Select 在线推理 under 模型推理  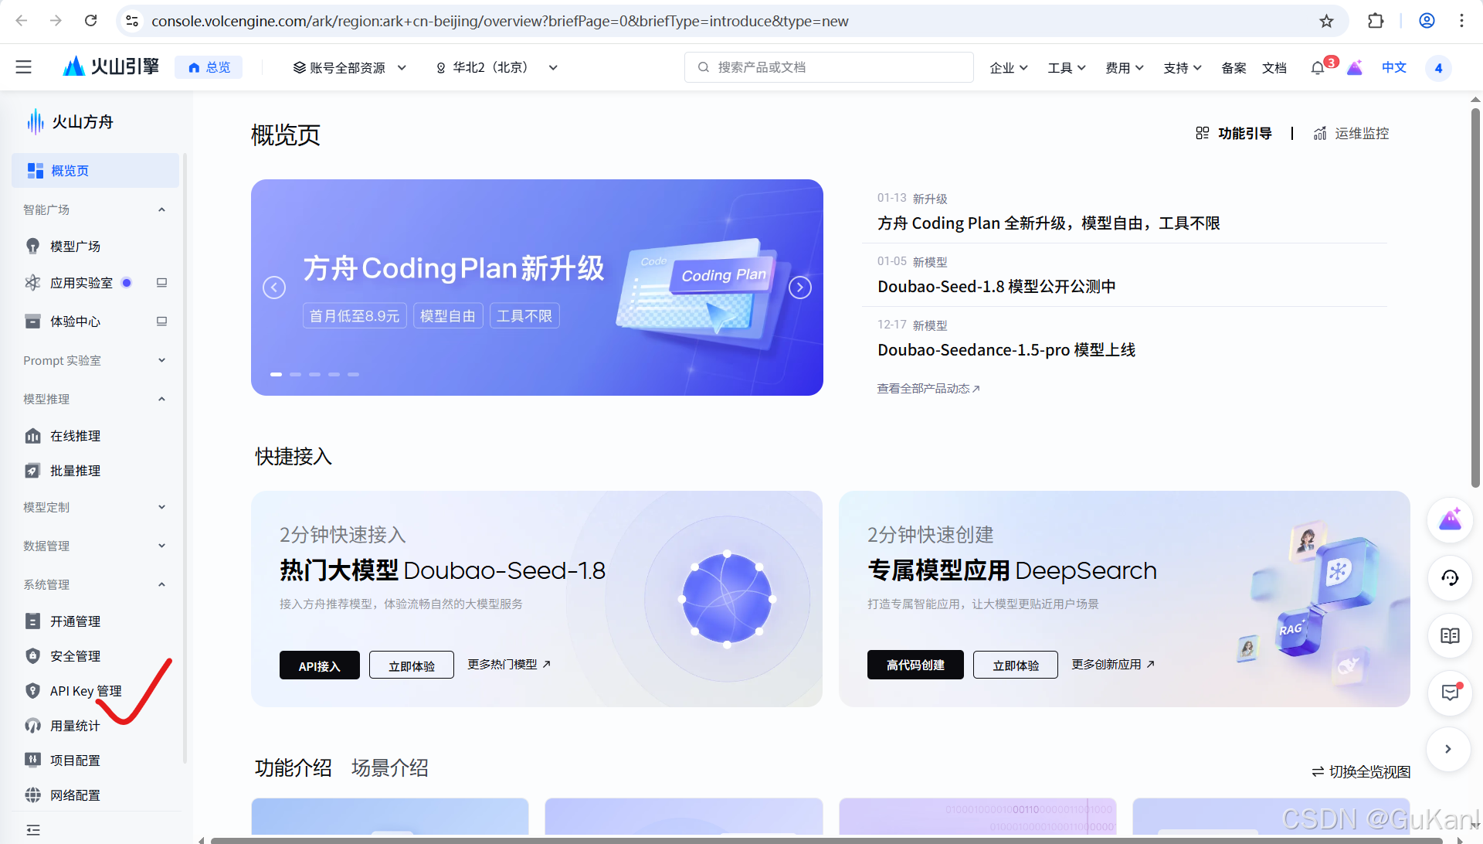coord(74,436)
